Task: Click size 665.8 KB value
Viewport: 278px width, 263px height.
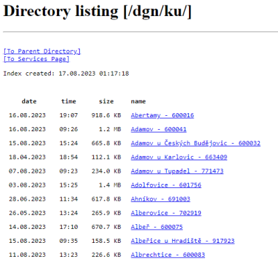Action: point(106,143)
